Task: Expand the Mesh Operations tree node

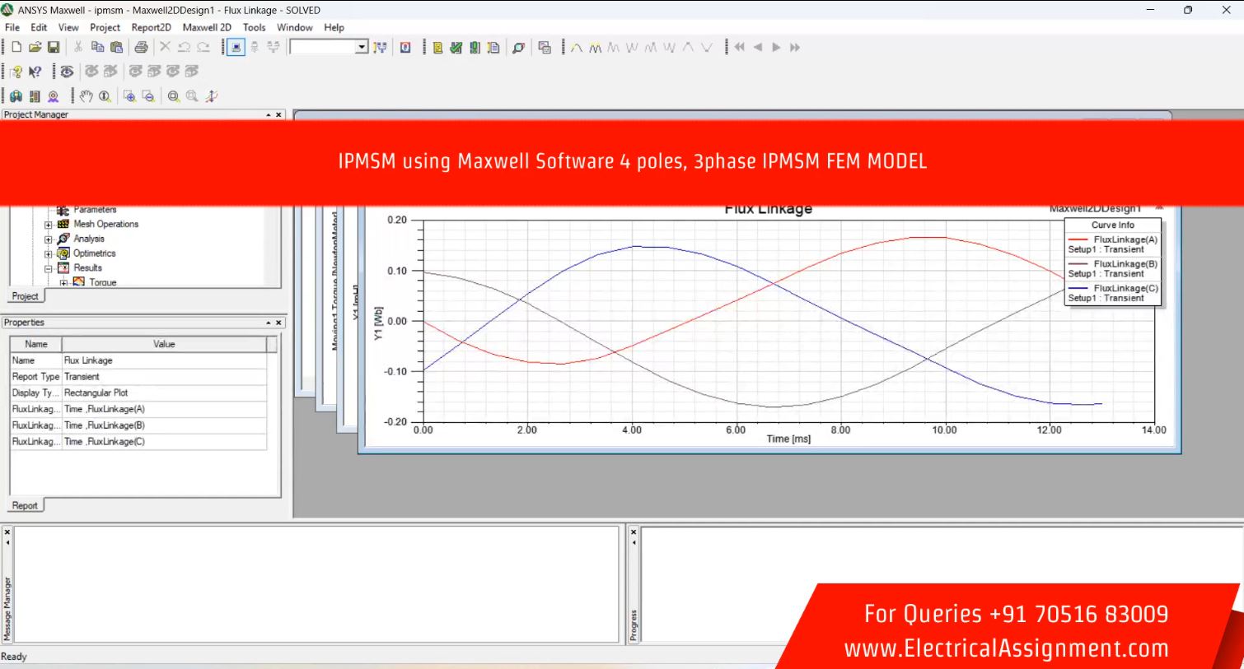Action: [48, 225]
